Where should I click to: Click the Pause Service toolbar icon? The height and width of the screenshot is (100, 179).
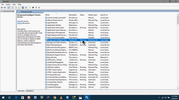(x=36, y=7)
